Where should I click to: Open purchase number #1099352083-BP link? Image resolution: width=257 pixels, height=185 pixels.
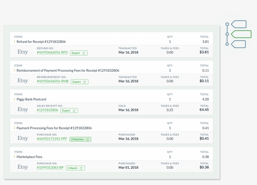(x=50, y=167)
